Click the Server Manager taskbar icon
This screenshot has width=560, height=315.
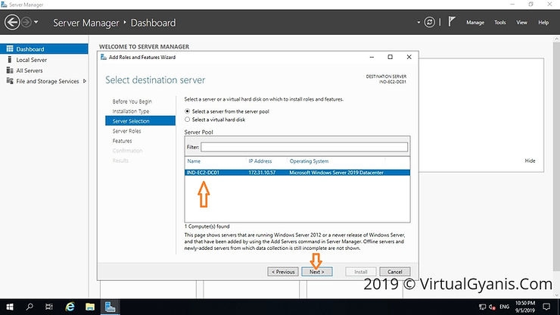(110, 307)
